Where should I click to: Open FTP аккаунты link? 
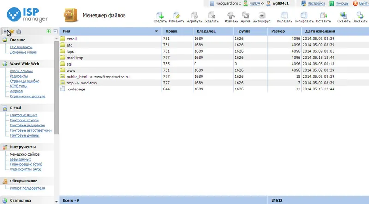coord(21,47)
